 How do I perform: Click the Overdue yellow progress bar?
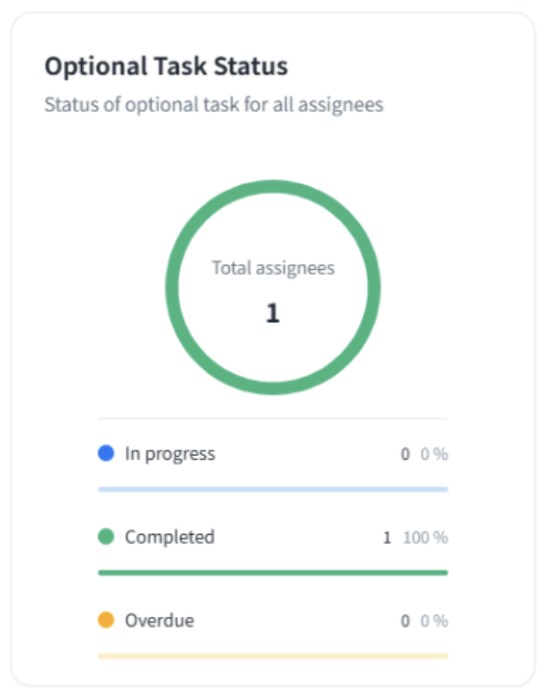coord(273,656)
